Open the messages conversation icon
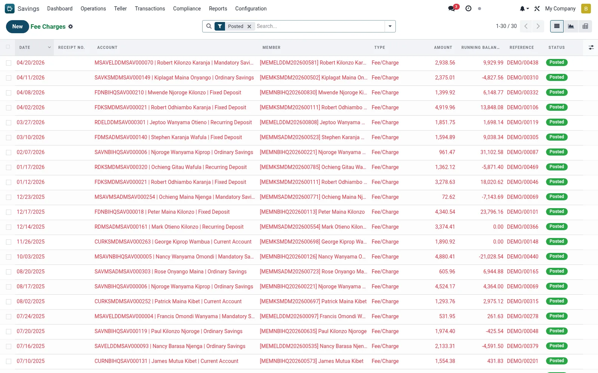 pyautogui.click(x=451, y=9)
